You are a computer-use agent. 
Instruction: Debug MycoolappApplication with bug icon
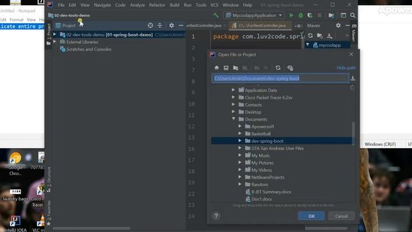coord(301,15)
